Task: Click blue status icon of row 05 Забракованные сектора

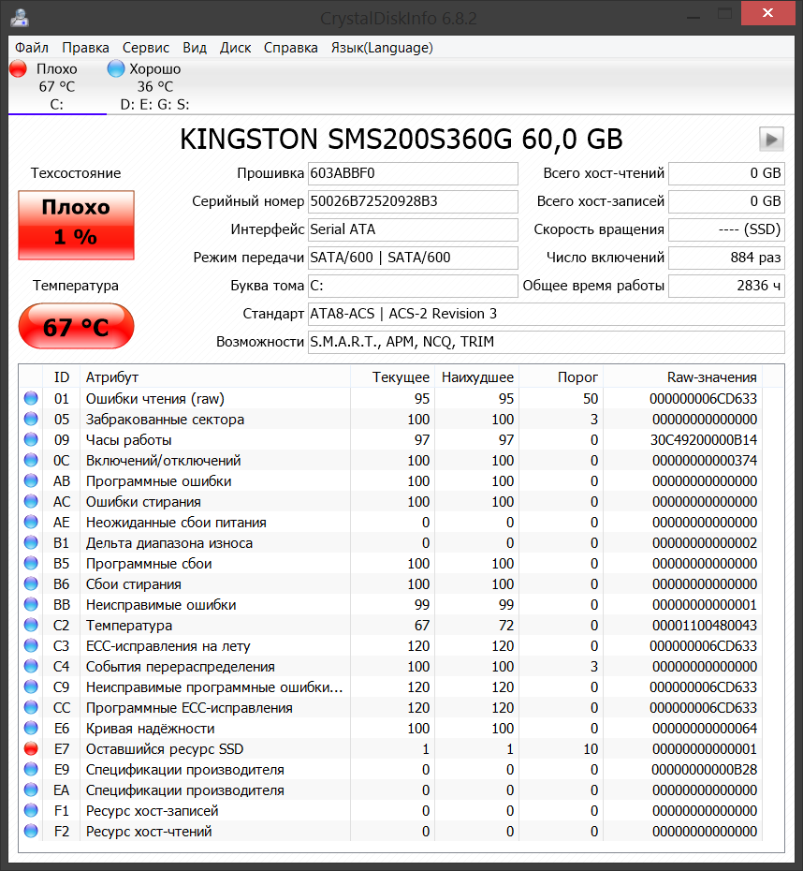Action: point(31,419)
